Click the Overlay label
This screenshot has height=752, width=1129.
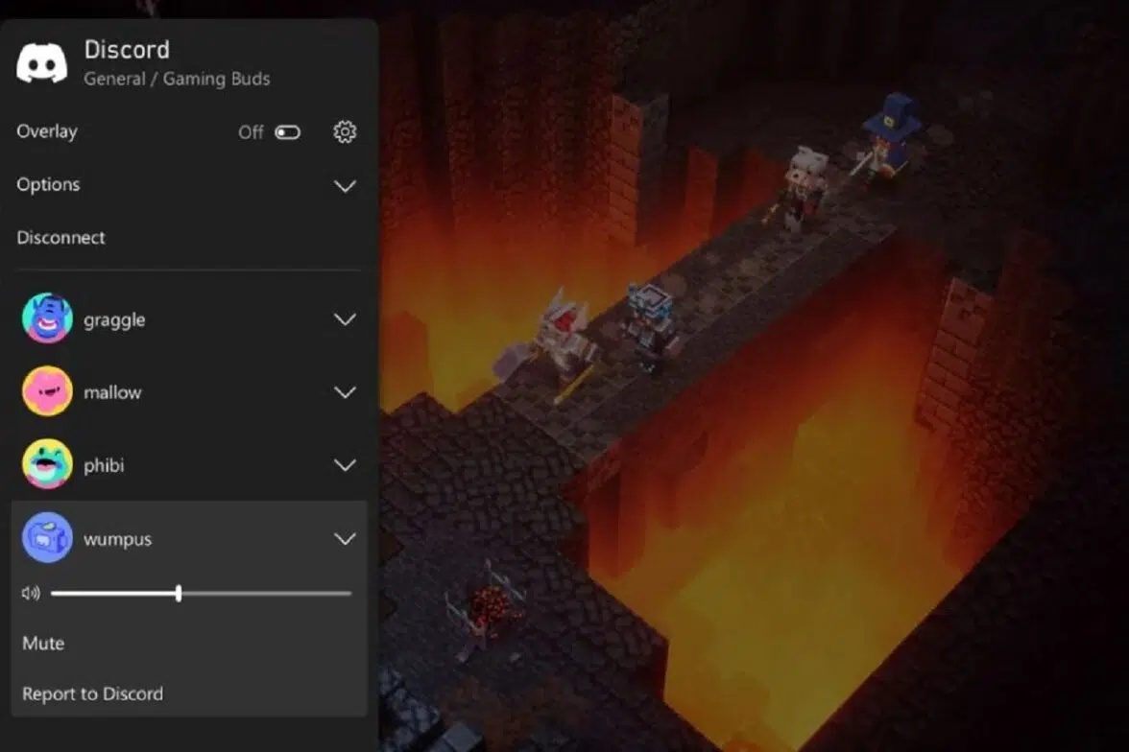(x=47, y=131)
